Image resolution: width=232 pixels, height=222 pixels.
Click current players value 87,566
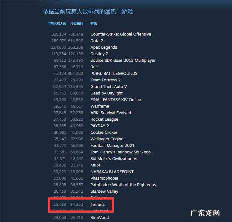pyautogui.click(x=60, y=67)
